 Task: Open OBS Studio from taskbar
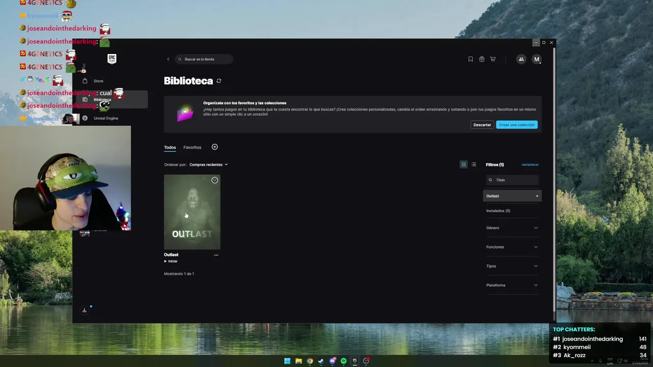click(x=366, y=361)
